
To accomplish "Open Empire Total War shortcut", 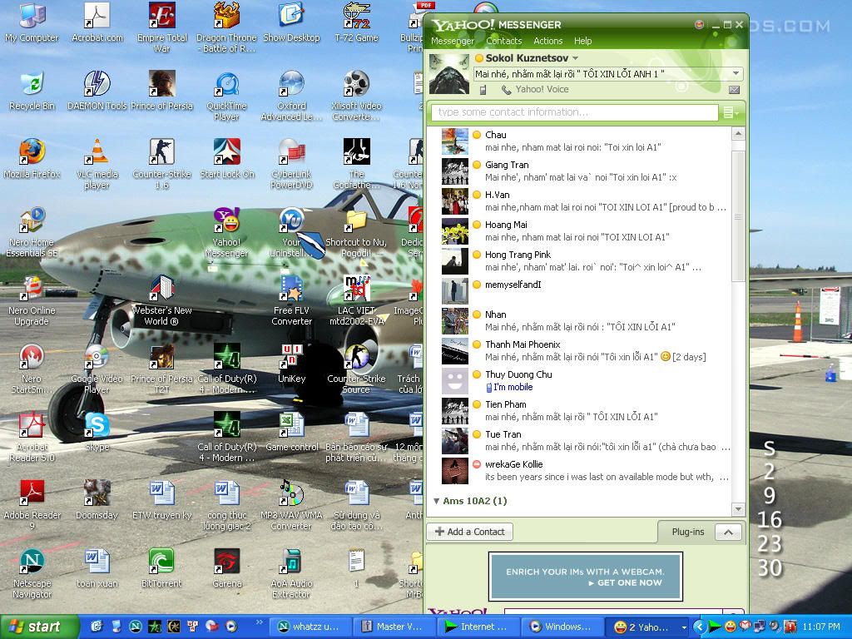I will 161,28.
